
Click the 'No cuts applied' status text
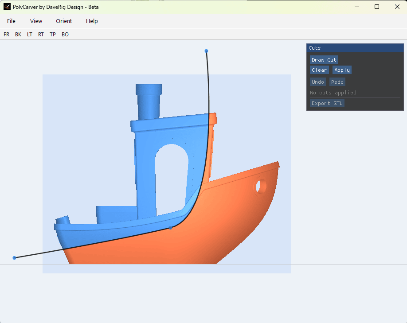pos(333,93)
